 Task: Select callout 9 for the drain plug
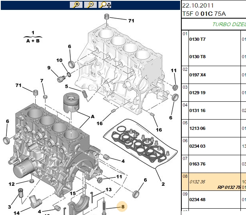point(49,68)
